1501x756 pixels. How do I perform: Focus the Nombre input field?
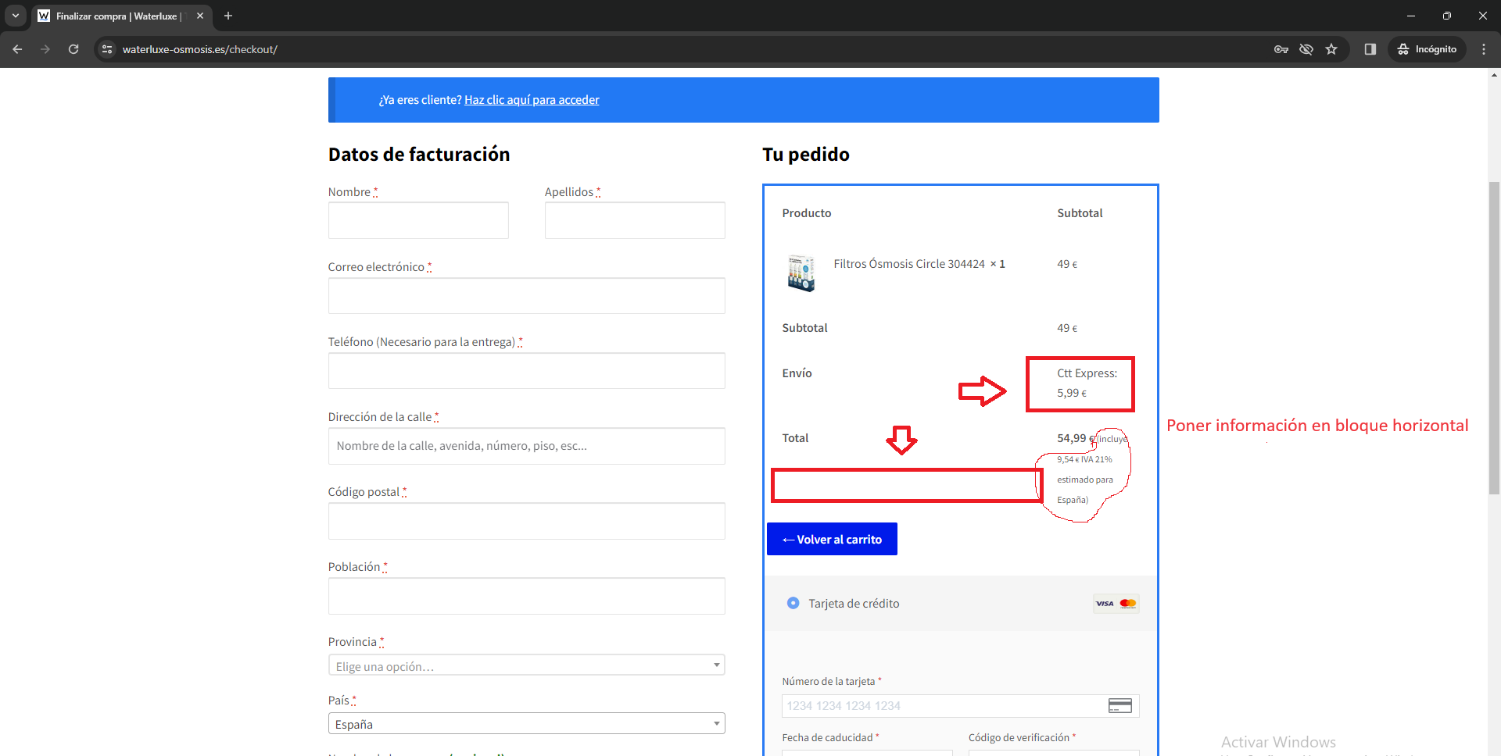[x=418, y=220]
